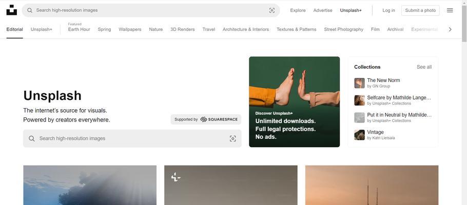Click the Unsplash+ badge on middle photo
Image resolution: width=467 pixels, height=205 pixels.
(176, 177)
